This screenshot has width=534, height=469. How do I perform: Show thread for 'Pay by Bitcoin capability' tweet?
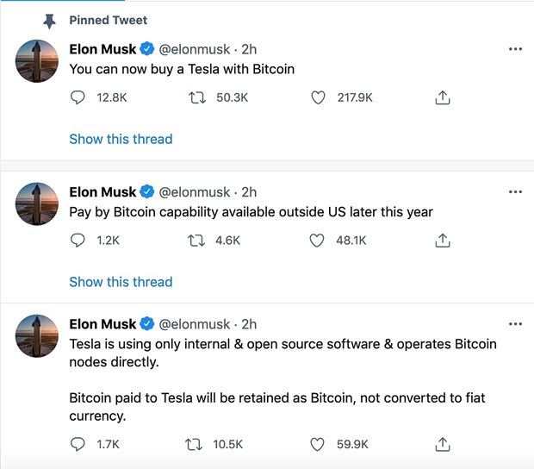(121, 282)
